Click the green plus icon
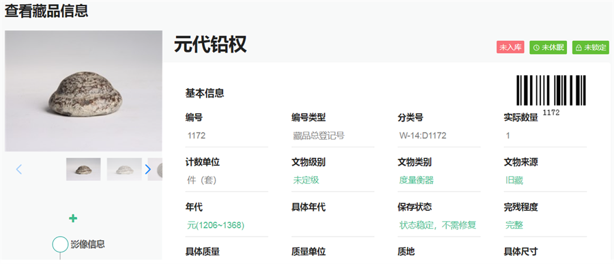614x264 pixels. [73, 218]
